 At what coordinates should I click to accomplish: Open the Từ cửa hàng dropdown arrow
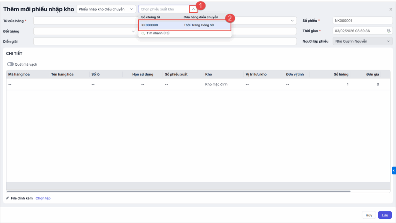point(292,21)
